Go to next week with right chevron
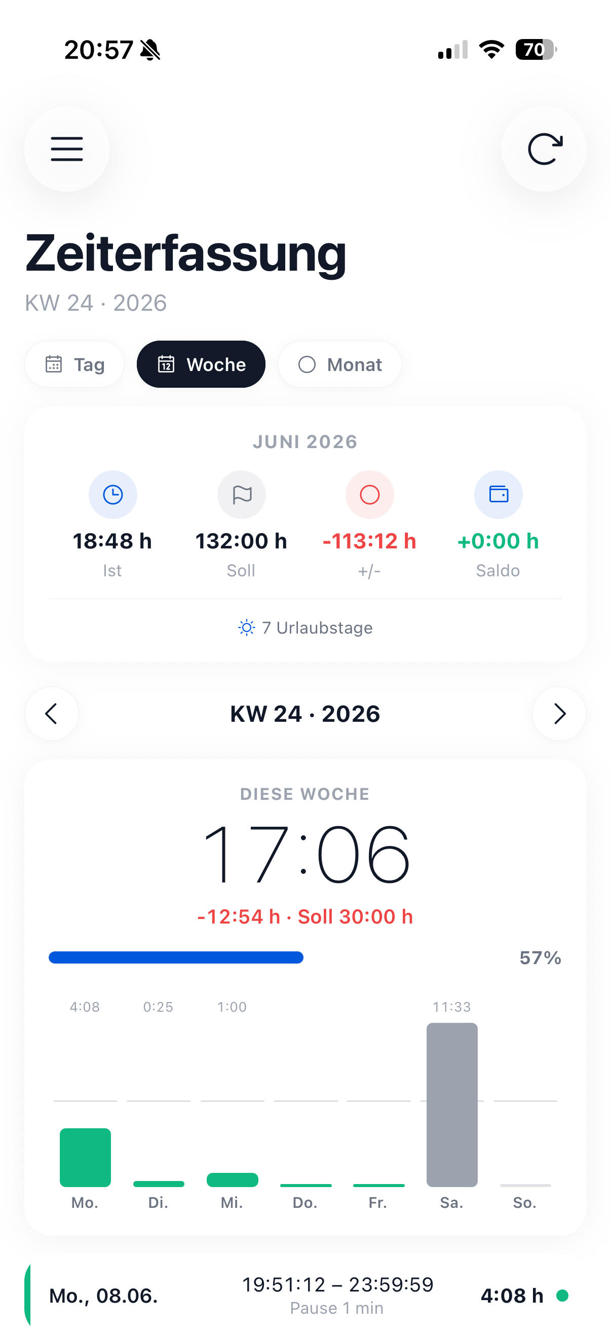This screenshot has width=611, height=1329. click(x=559, y=714)
